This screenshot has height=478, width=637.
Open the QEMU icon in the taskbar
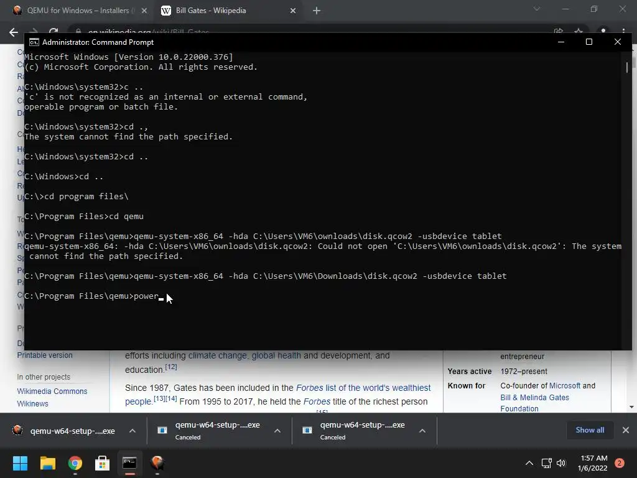tap(157, 463)
